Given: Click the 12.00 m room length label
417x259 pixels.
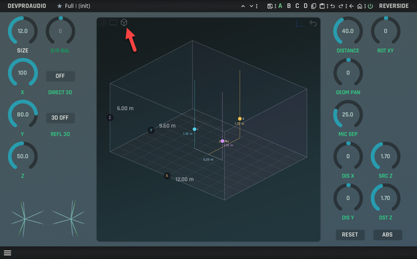Looking at the screenshot, I should point(184,179).
